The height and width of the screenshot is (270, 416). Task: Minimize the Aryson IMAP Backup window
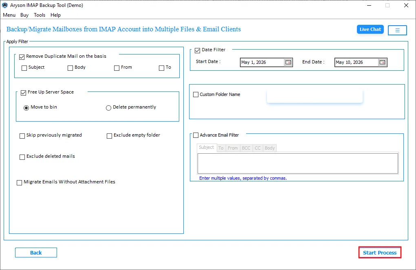(x=369, y=5)
